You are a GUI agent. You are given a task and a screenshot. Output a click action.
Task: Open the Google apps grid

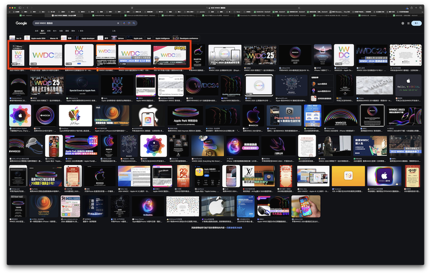pos(408,23)
